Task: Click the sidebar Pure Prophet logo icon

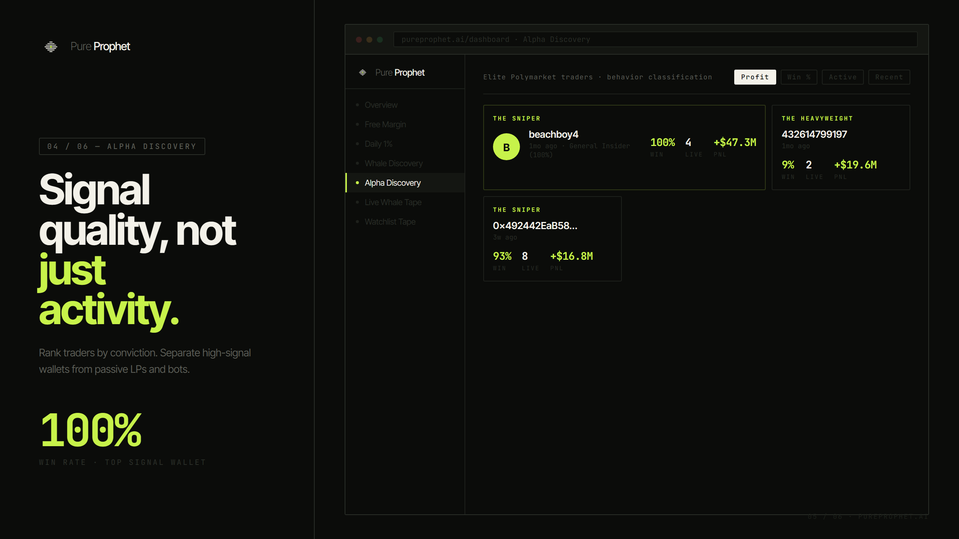Action: 362,72
